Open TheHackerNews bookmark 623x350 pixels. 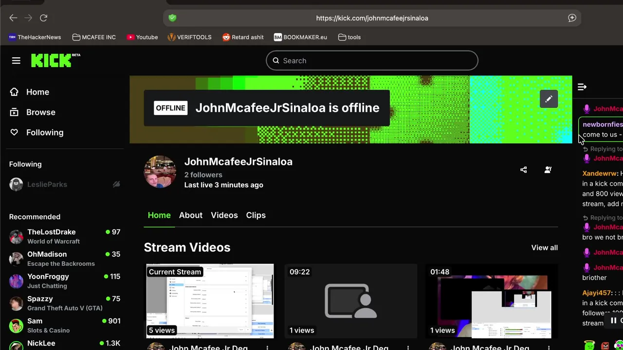pyautogui.click(x=35, y=37)
